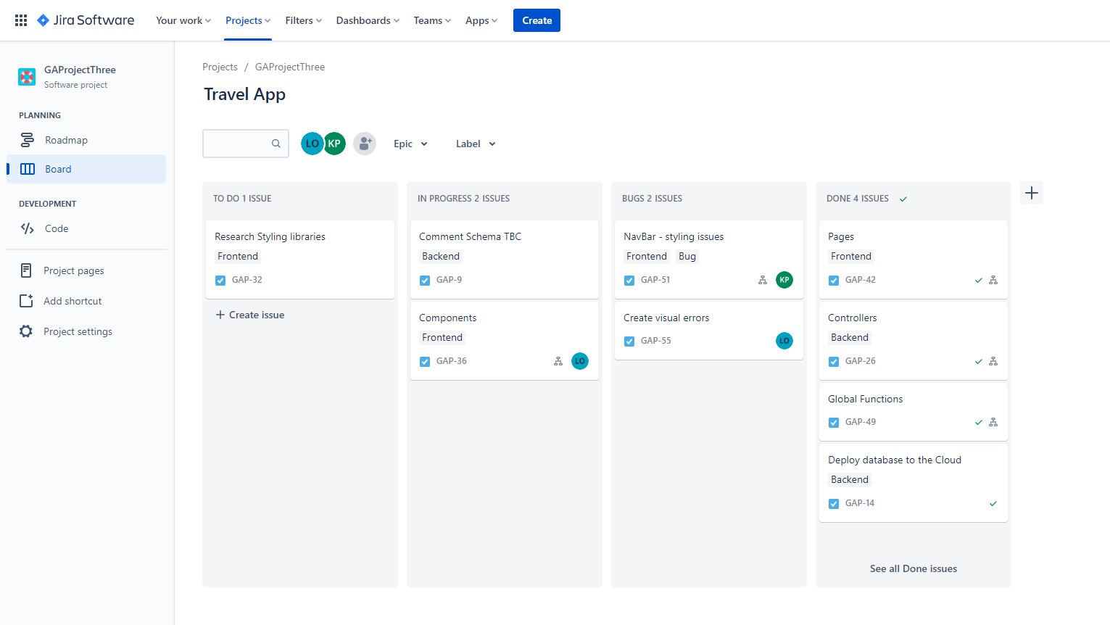Screen dimensions: 1110x625
Task: Open the Code section under Development
Action: click(27, 228)
